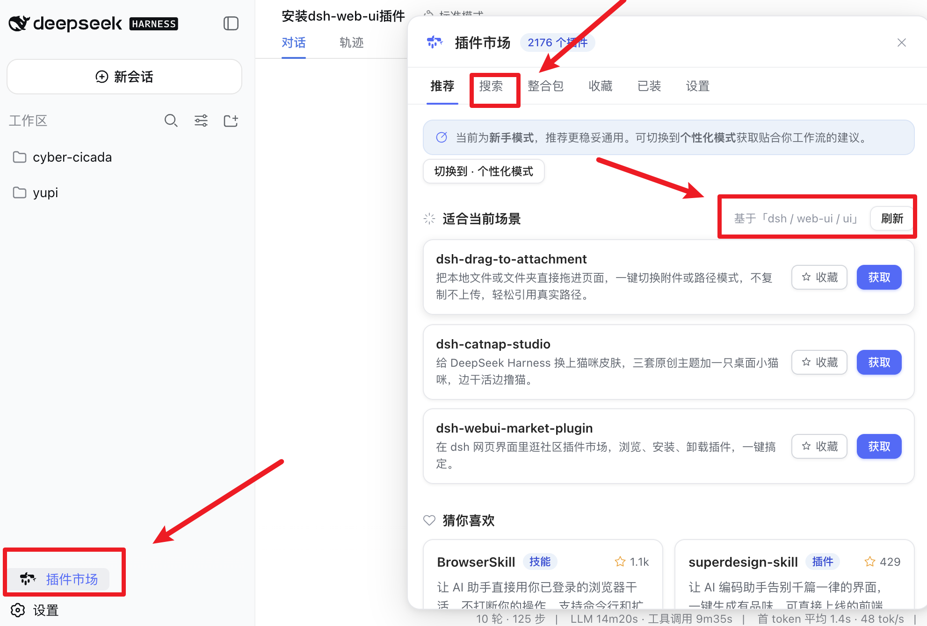The height and width of the screenshot is (626, 927).
Task: Select the 搜索 tab
Action: click(x=491, y=86)
